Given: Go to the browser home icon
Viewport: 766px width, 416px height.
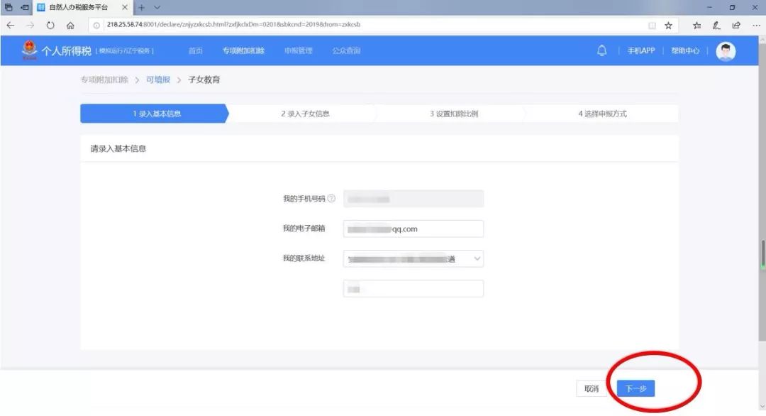Looking at the screenshot, I should coord(70,25).
